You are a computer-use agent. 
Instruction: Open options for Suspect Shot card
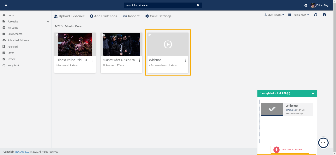[x=139, y=60]
